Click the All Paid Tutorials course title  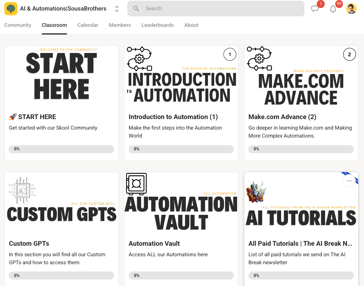(x=300, y=244)
